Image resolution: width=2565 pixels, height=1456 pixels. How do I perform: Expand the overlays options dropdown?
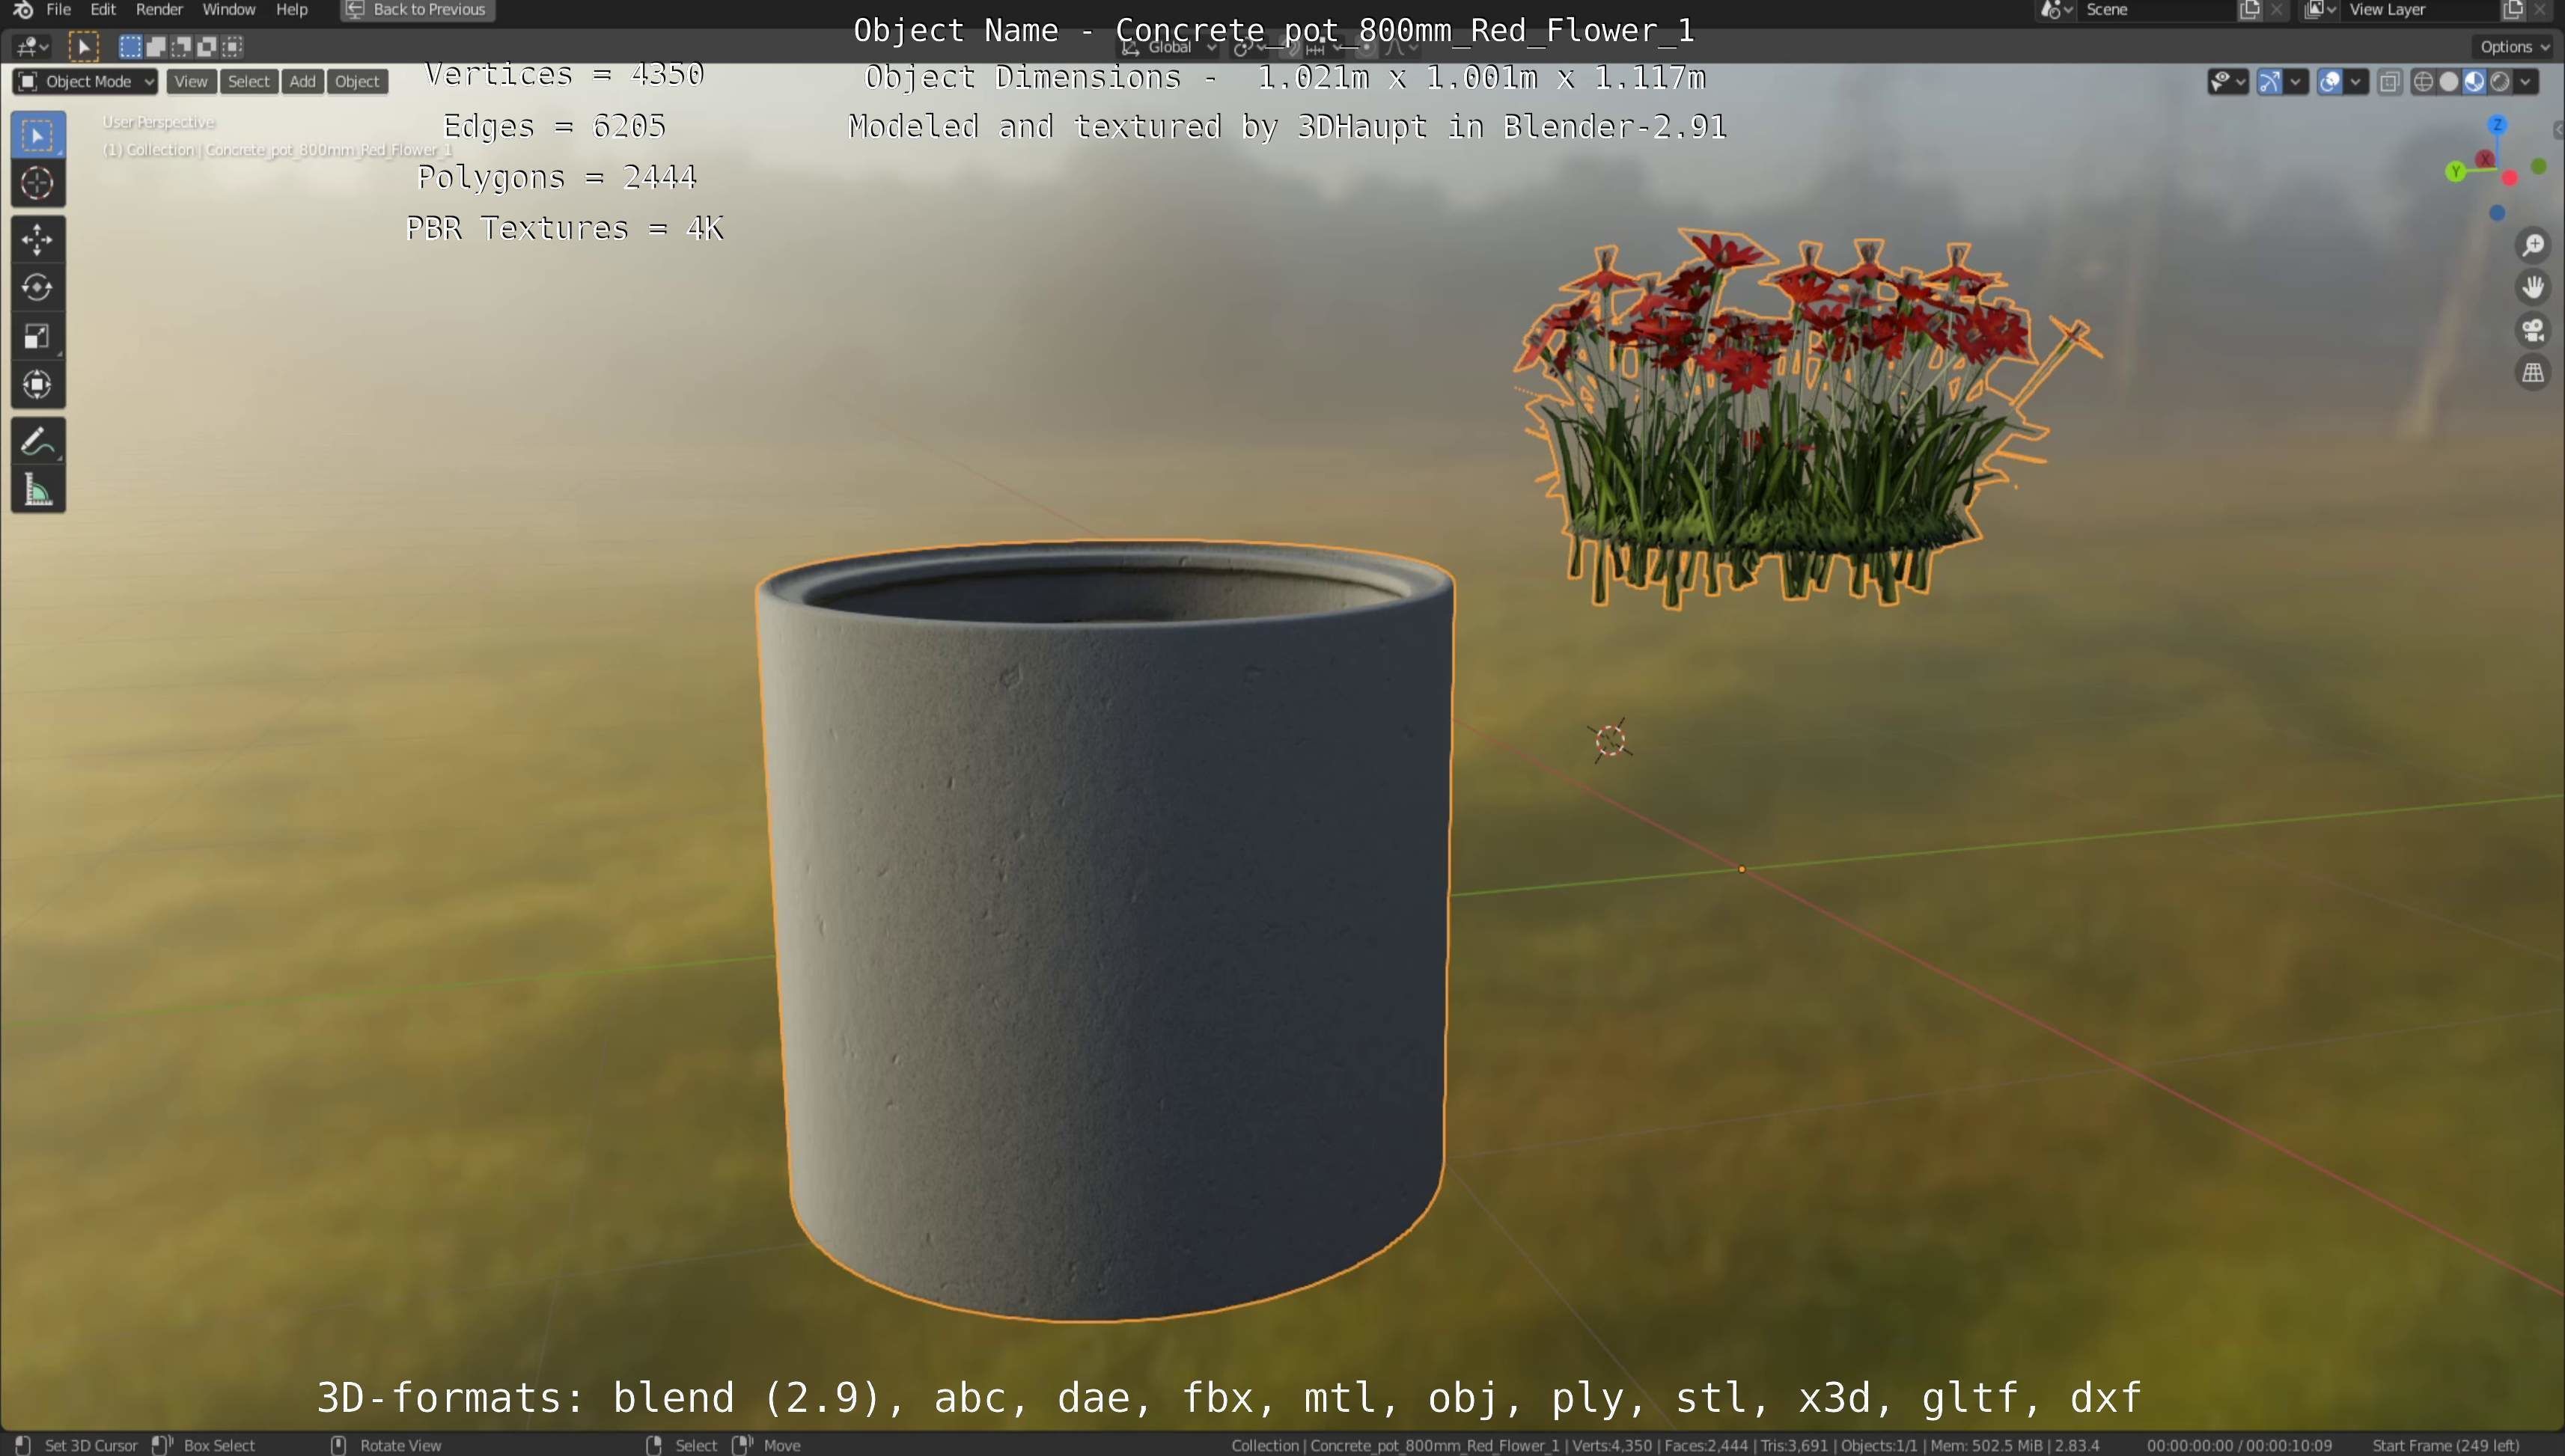tap(2356, 82)
